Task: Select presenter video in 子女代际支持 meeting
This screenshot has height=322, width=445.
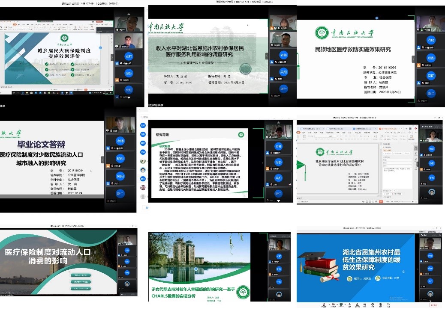Action: 279,244
